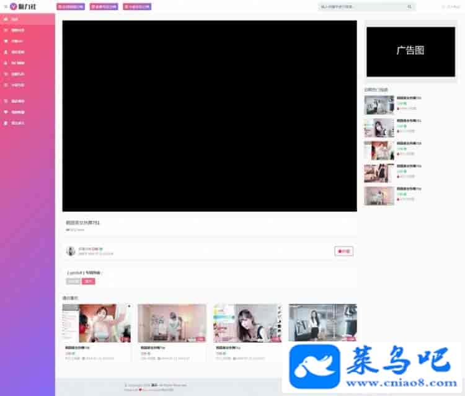Click the hamburger menu icon beside the logo

point(6,7)
